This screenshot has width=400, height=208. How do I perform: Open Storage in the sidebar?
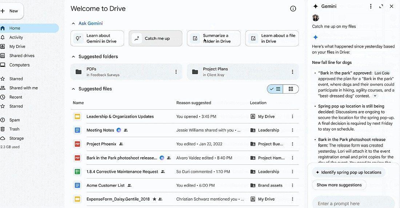click(17, 138)
